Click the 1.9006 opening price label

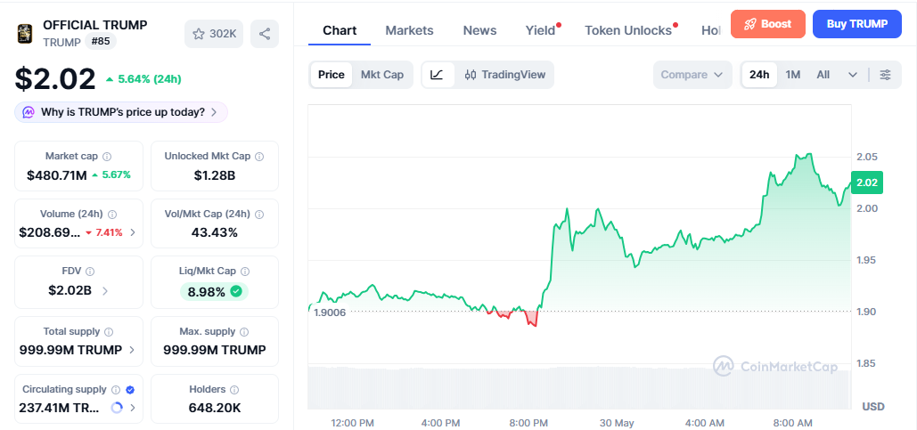point(330,312)
